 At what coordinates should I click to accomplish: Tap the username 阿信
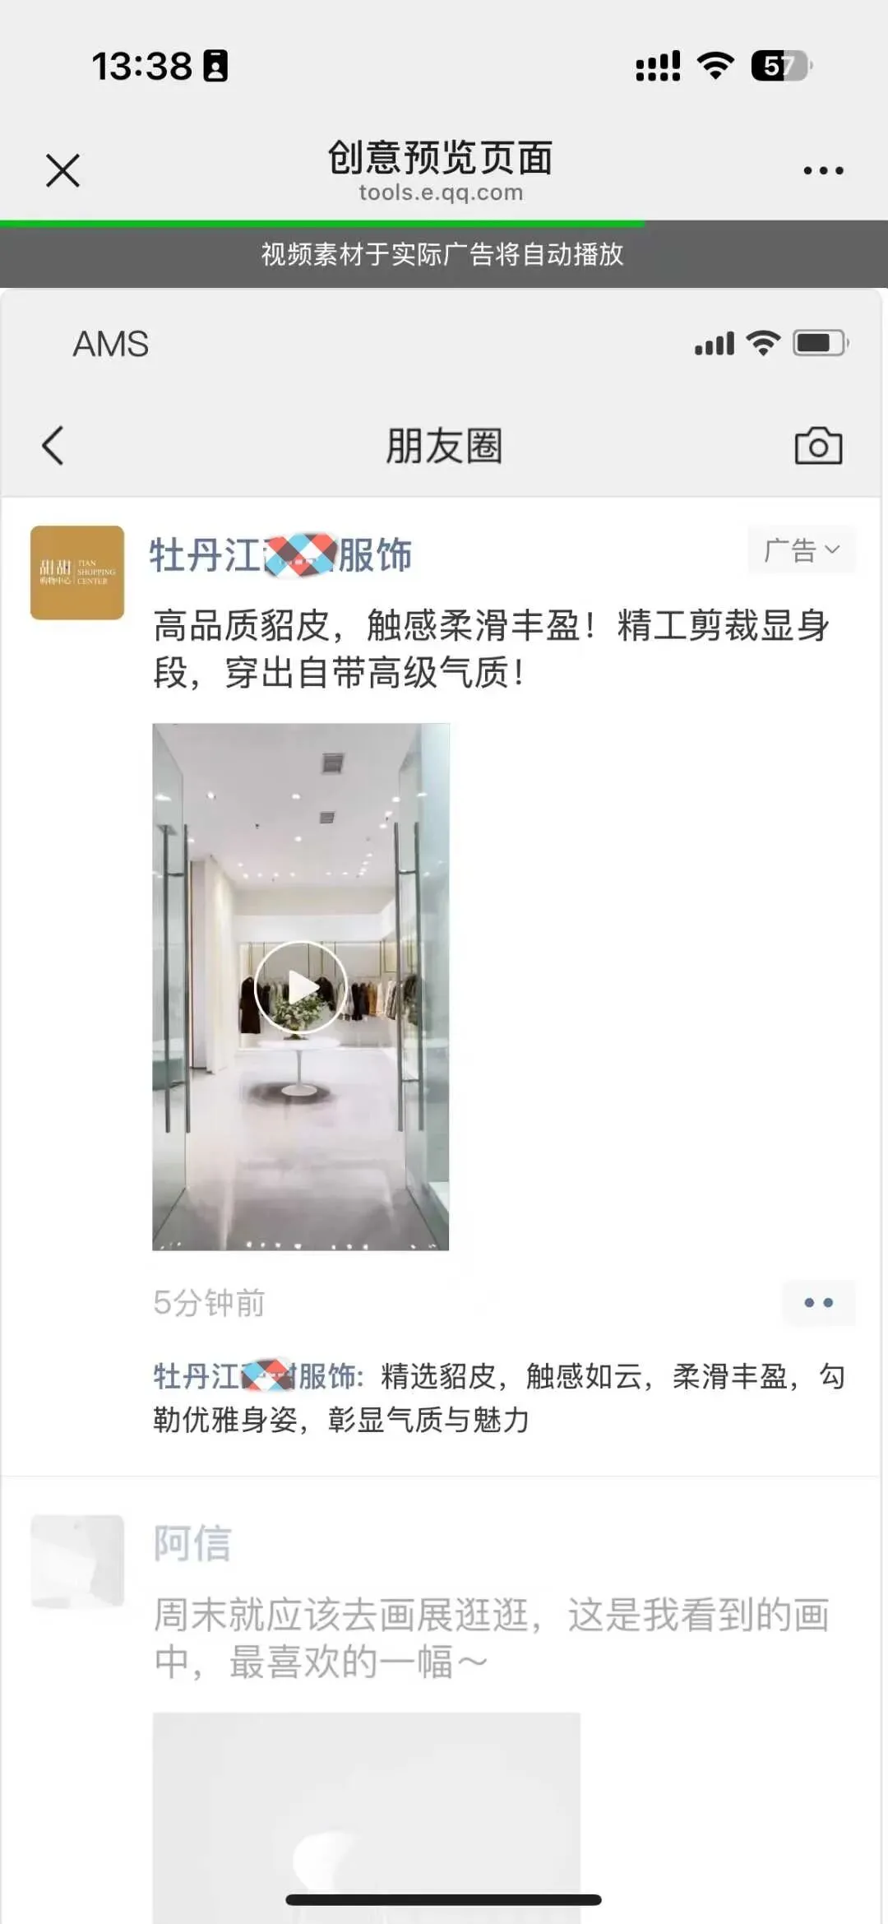[192, 1543]
